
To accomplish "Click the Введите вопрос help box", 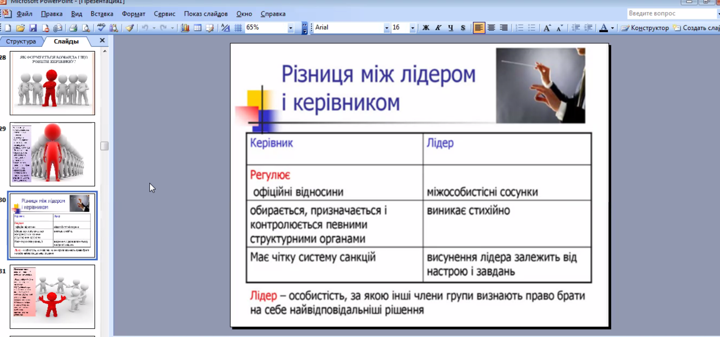I will (670, 13).
